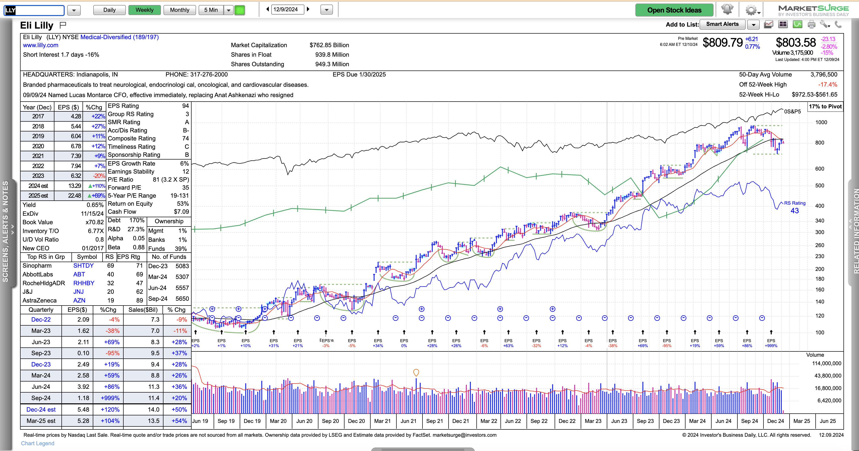Select the Monthly chart timeframe
Screen dimensions: 859x451
(x=180, y=10)
